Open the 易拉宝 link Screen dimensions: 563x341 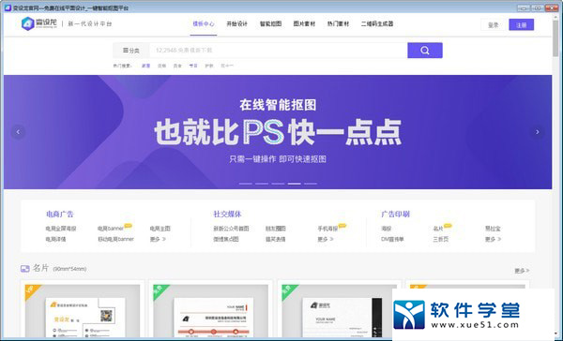click(x=493, y=229)
